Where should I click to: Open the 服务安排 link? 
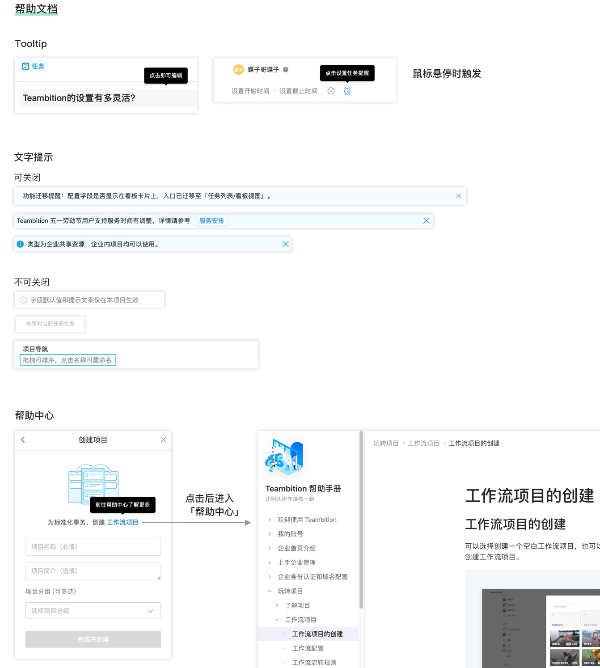coord(212,221)
